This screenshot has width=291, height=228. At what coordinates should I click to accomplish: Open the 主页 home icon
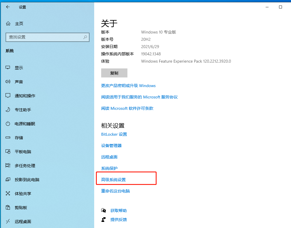pos(8,24)
